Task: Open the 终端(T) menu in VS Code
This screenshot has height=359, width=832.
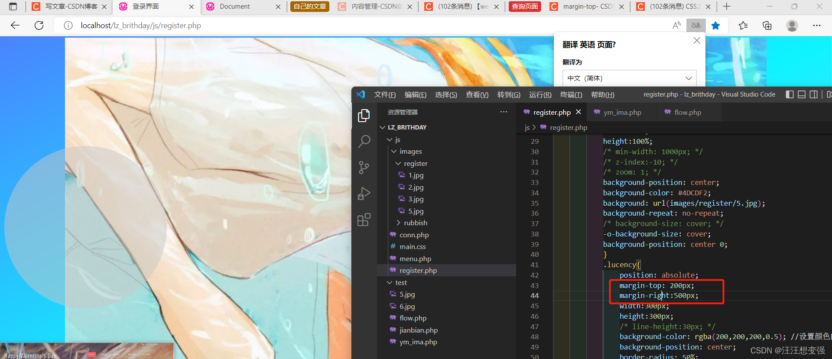Action: point(571,94)
